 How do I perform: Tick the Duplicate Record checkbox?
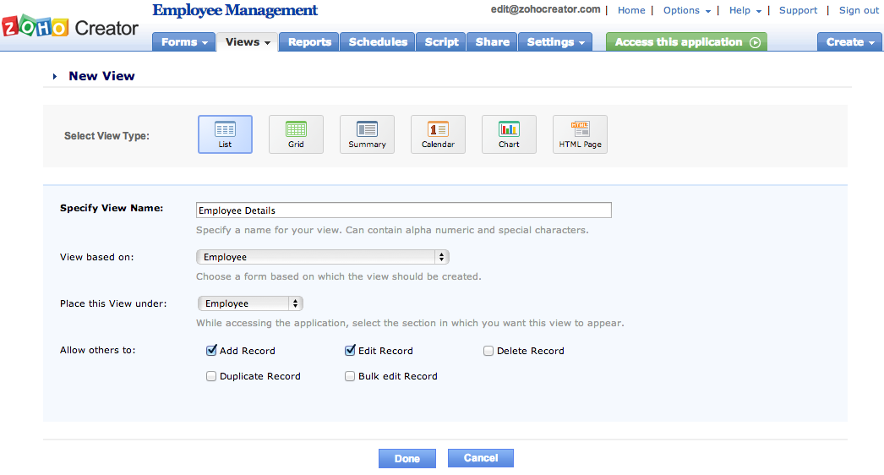point(211,376)
